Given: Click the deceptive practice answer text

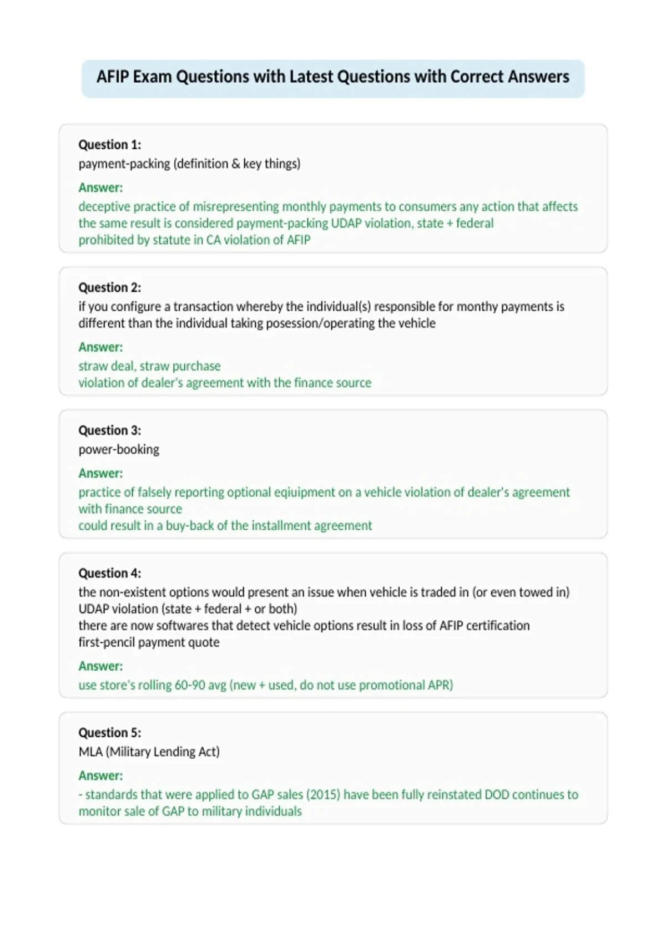Looking at the screenshot, I should point(328,223).
